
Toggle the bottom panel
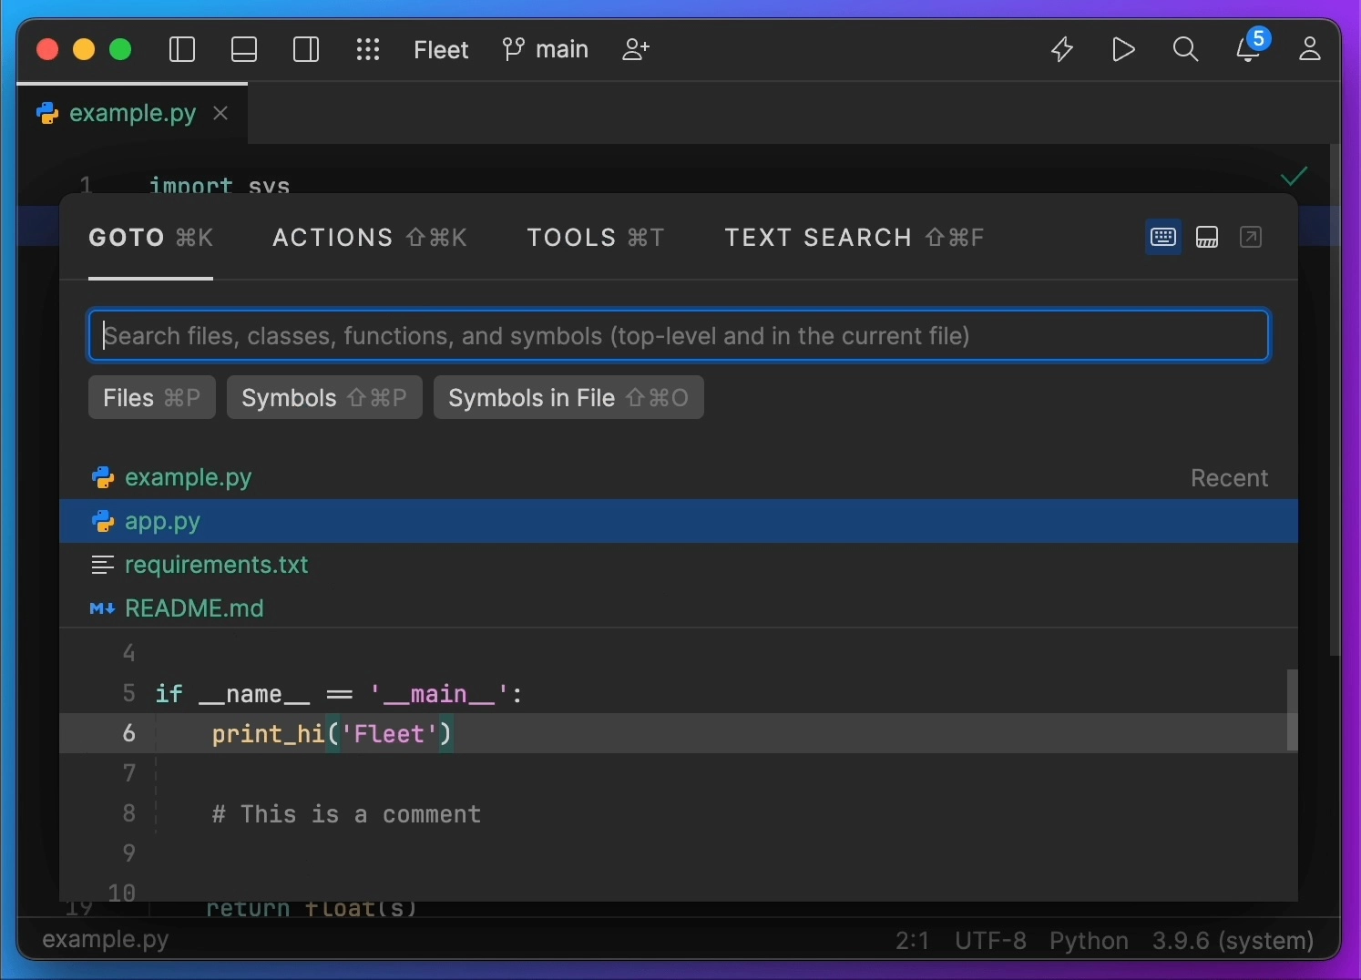[x=244, y=49]
